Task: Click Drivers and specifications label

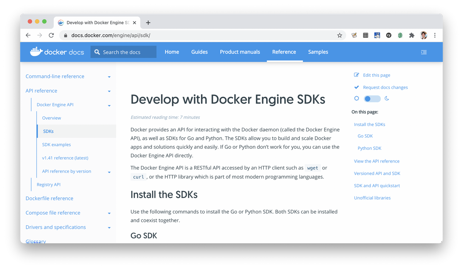Action: coord(56,227)
